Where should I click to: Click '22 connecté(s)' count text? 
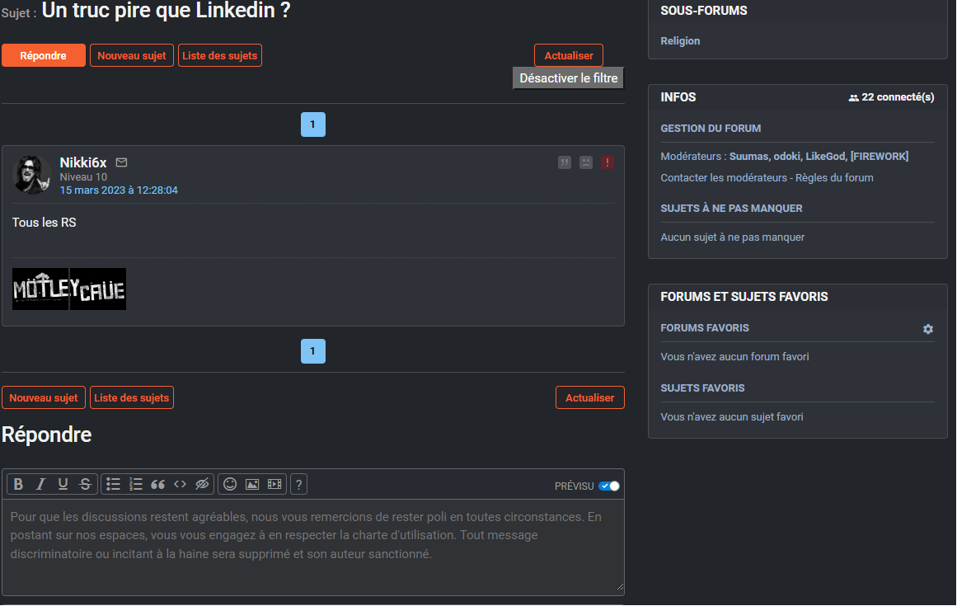coord(898,97)
